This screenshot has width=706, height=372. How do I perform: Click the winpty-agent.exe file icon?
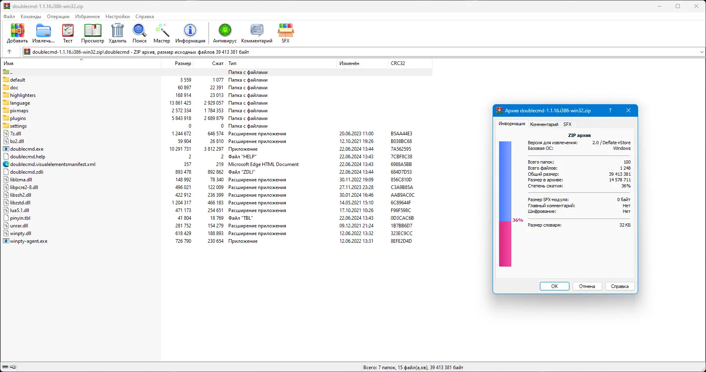pos(6,241)
